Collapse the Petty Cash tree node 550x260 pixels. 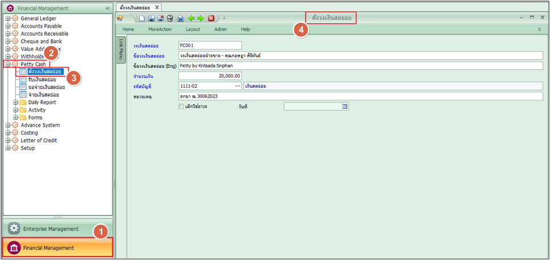[x=8, y=65]
